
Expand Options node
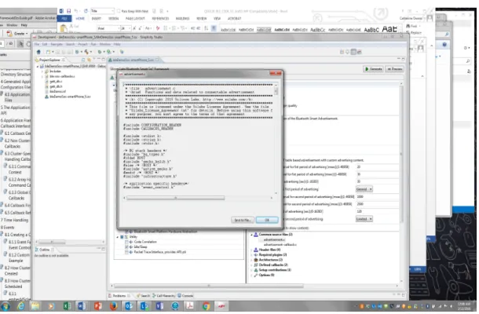click(x=252, y=276)
